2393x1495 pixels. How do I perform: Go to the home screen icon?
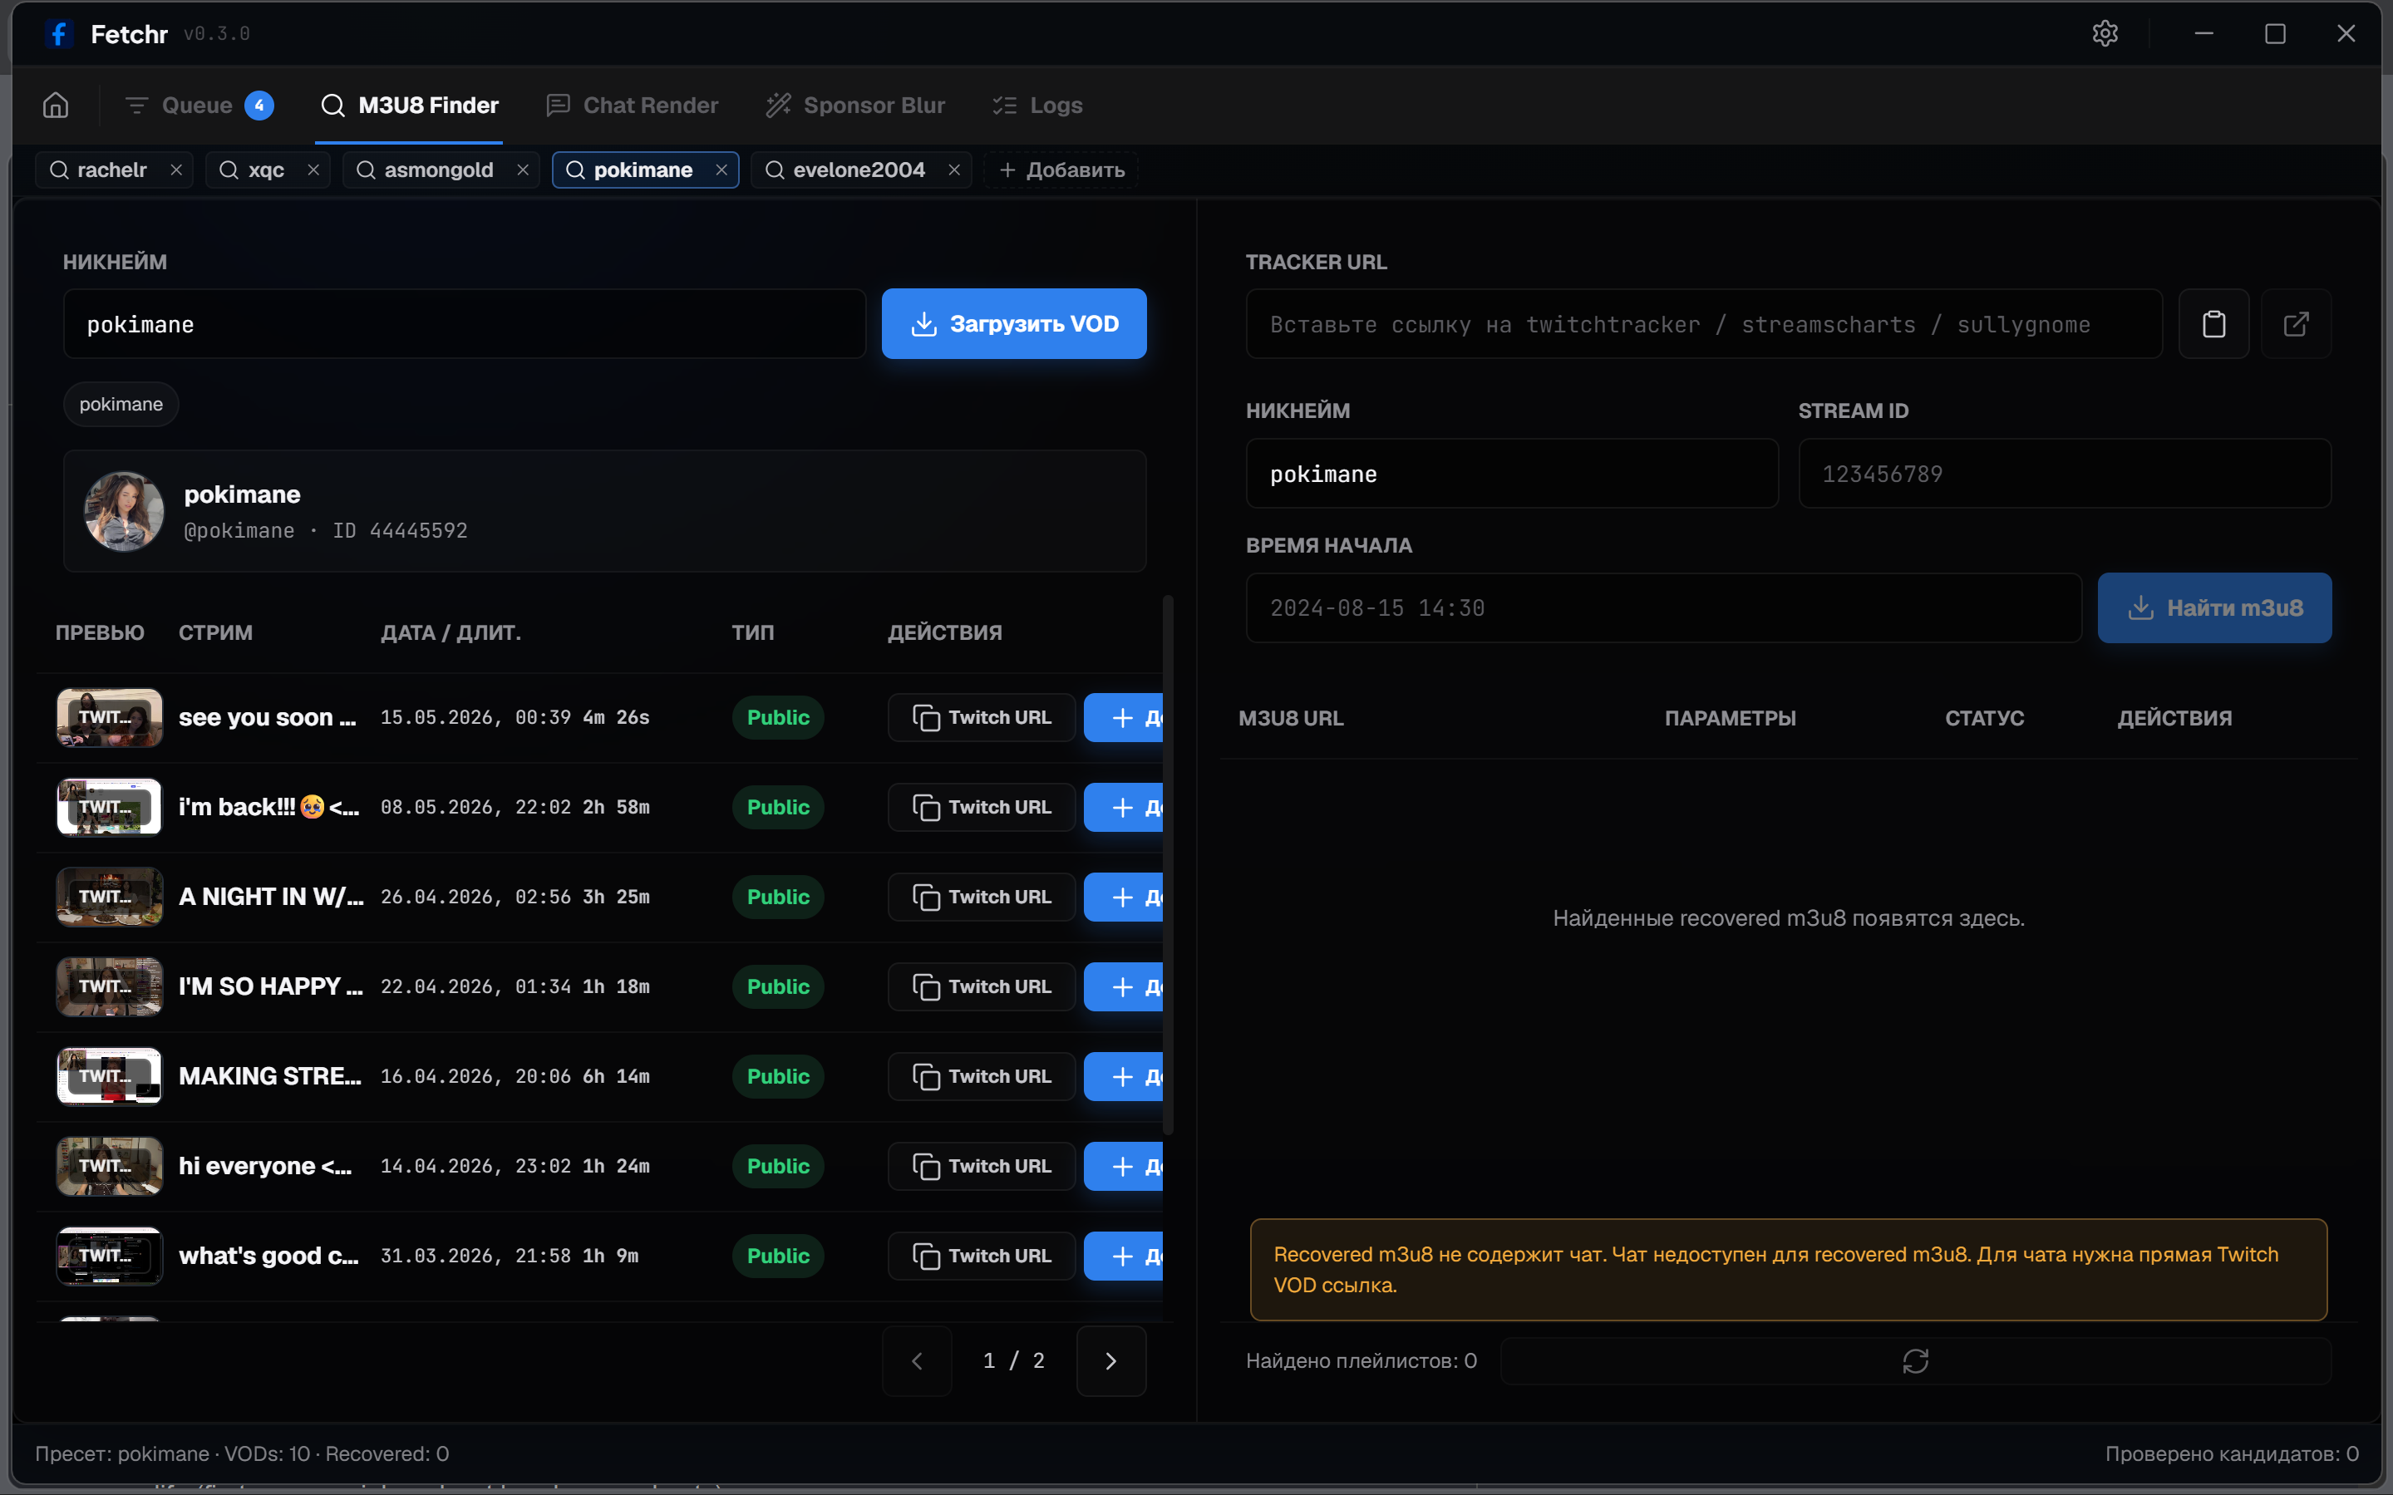tap(57, 105)
